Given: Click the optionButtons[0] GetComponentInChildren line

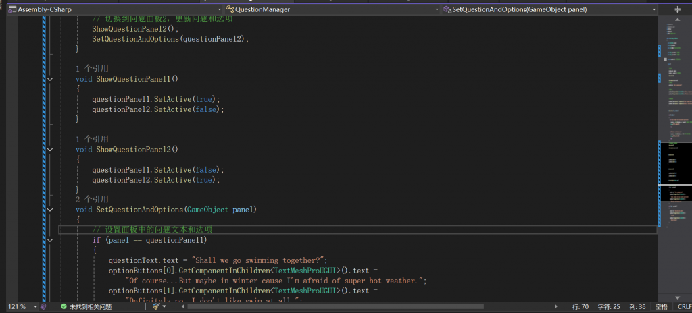Looking at the screenshot, I should [x=243, y=271].
